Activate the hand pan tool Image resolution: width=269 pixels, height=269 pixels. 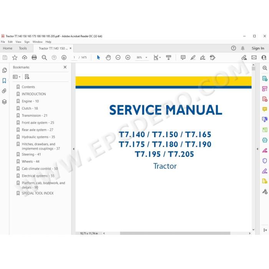[x=108, y=58]
